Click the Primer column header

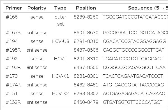pos(14,8)
